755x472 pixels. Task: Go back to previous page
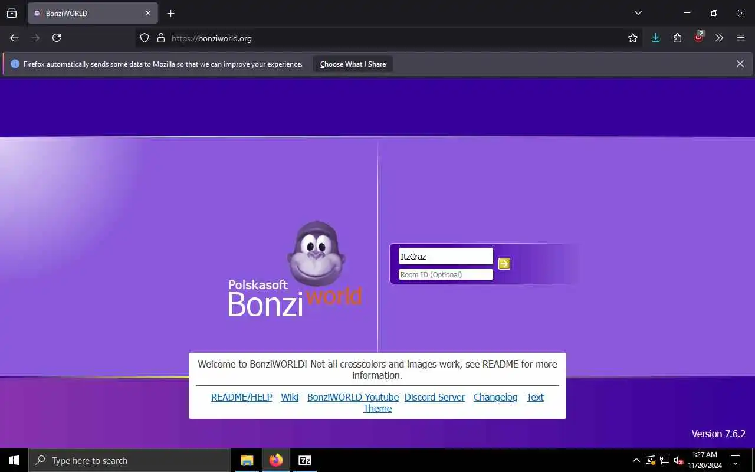click(14, 38)
